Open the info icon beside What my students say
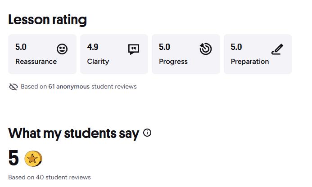312x187 pixels. 147,133
